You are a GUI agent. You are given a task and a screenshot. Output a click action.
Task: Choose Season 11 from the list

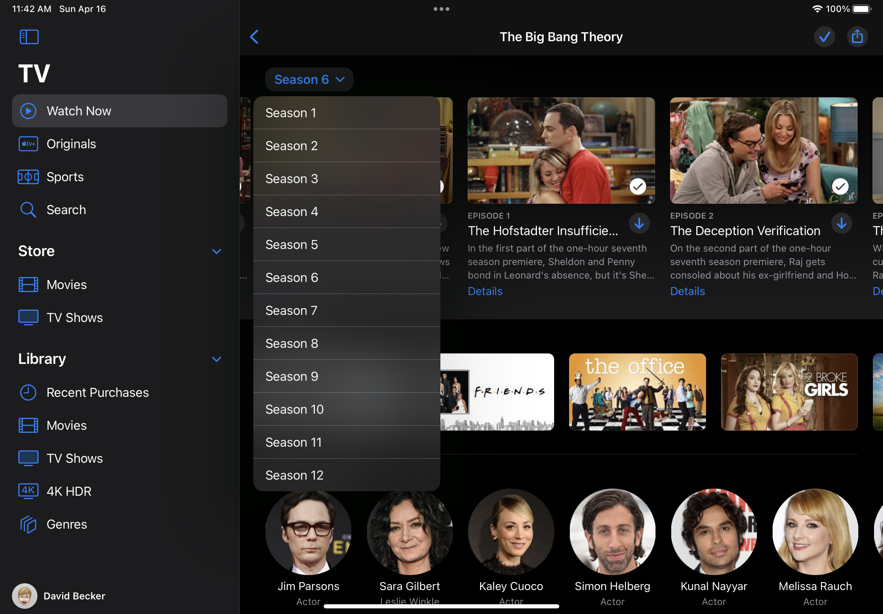click(347, 443)
